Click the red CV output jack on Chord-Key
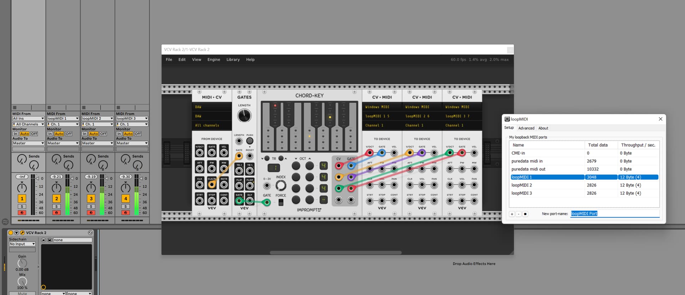The image size is (685, 295). 339,166
